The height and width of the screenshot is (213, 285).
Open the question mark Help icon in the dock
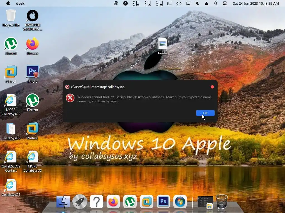(97, 202)
